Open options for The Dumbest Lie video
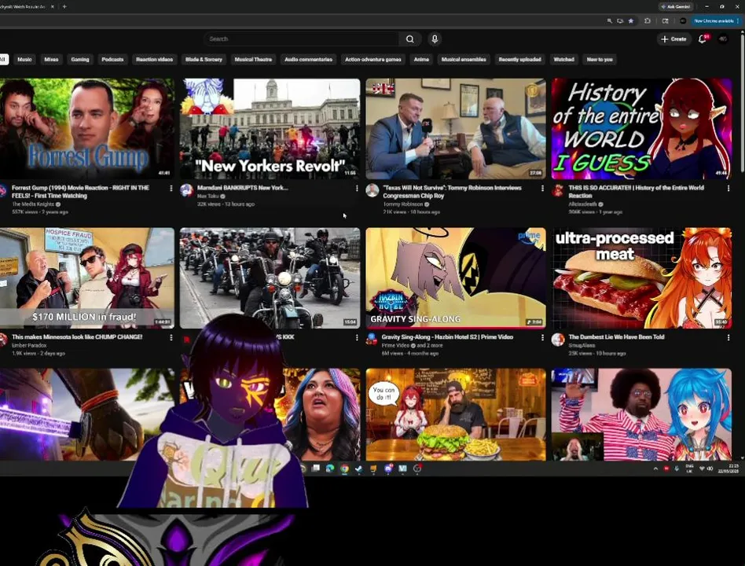 (728, 337)
